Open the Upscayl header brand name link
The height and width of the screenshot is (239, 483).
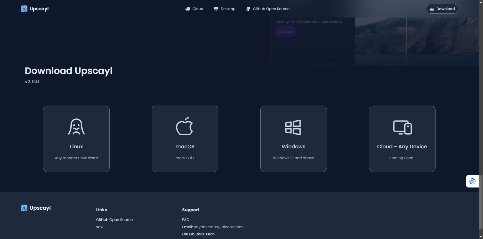click(x=39, y=9)
